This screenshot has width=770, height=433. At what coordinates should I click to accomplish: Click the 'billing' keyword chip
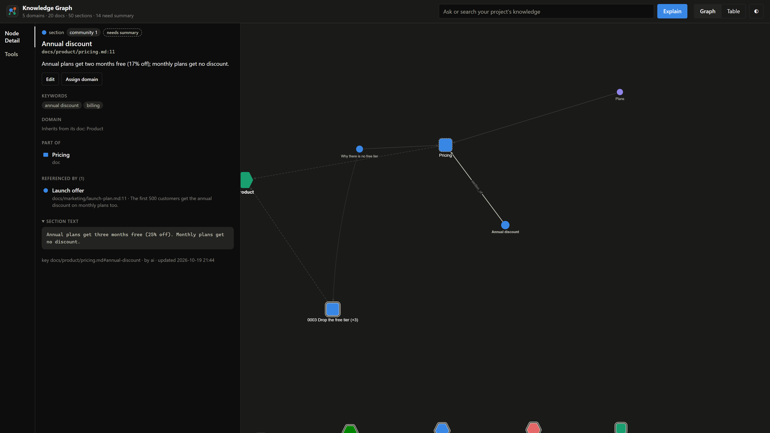93,105
